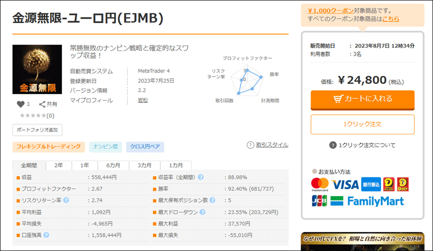Open author profile link 岩松
This screenshot has height=251, width=433.
[x=143, y=100]
